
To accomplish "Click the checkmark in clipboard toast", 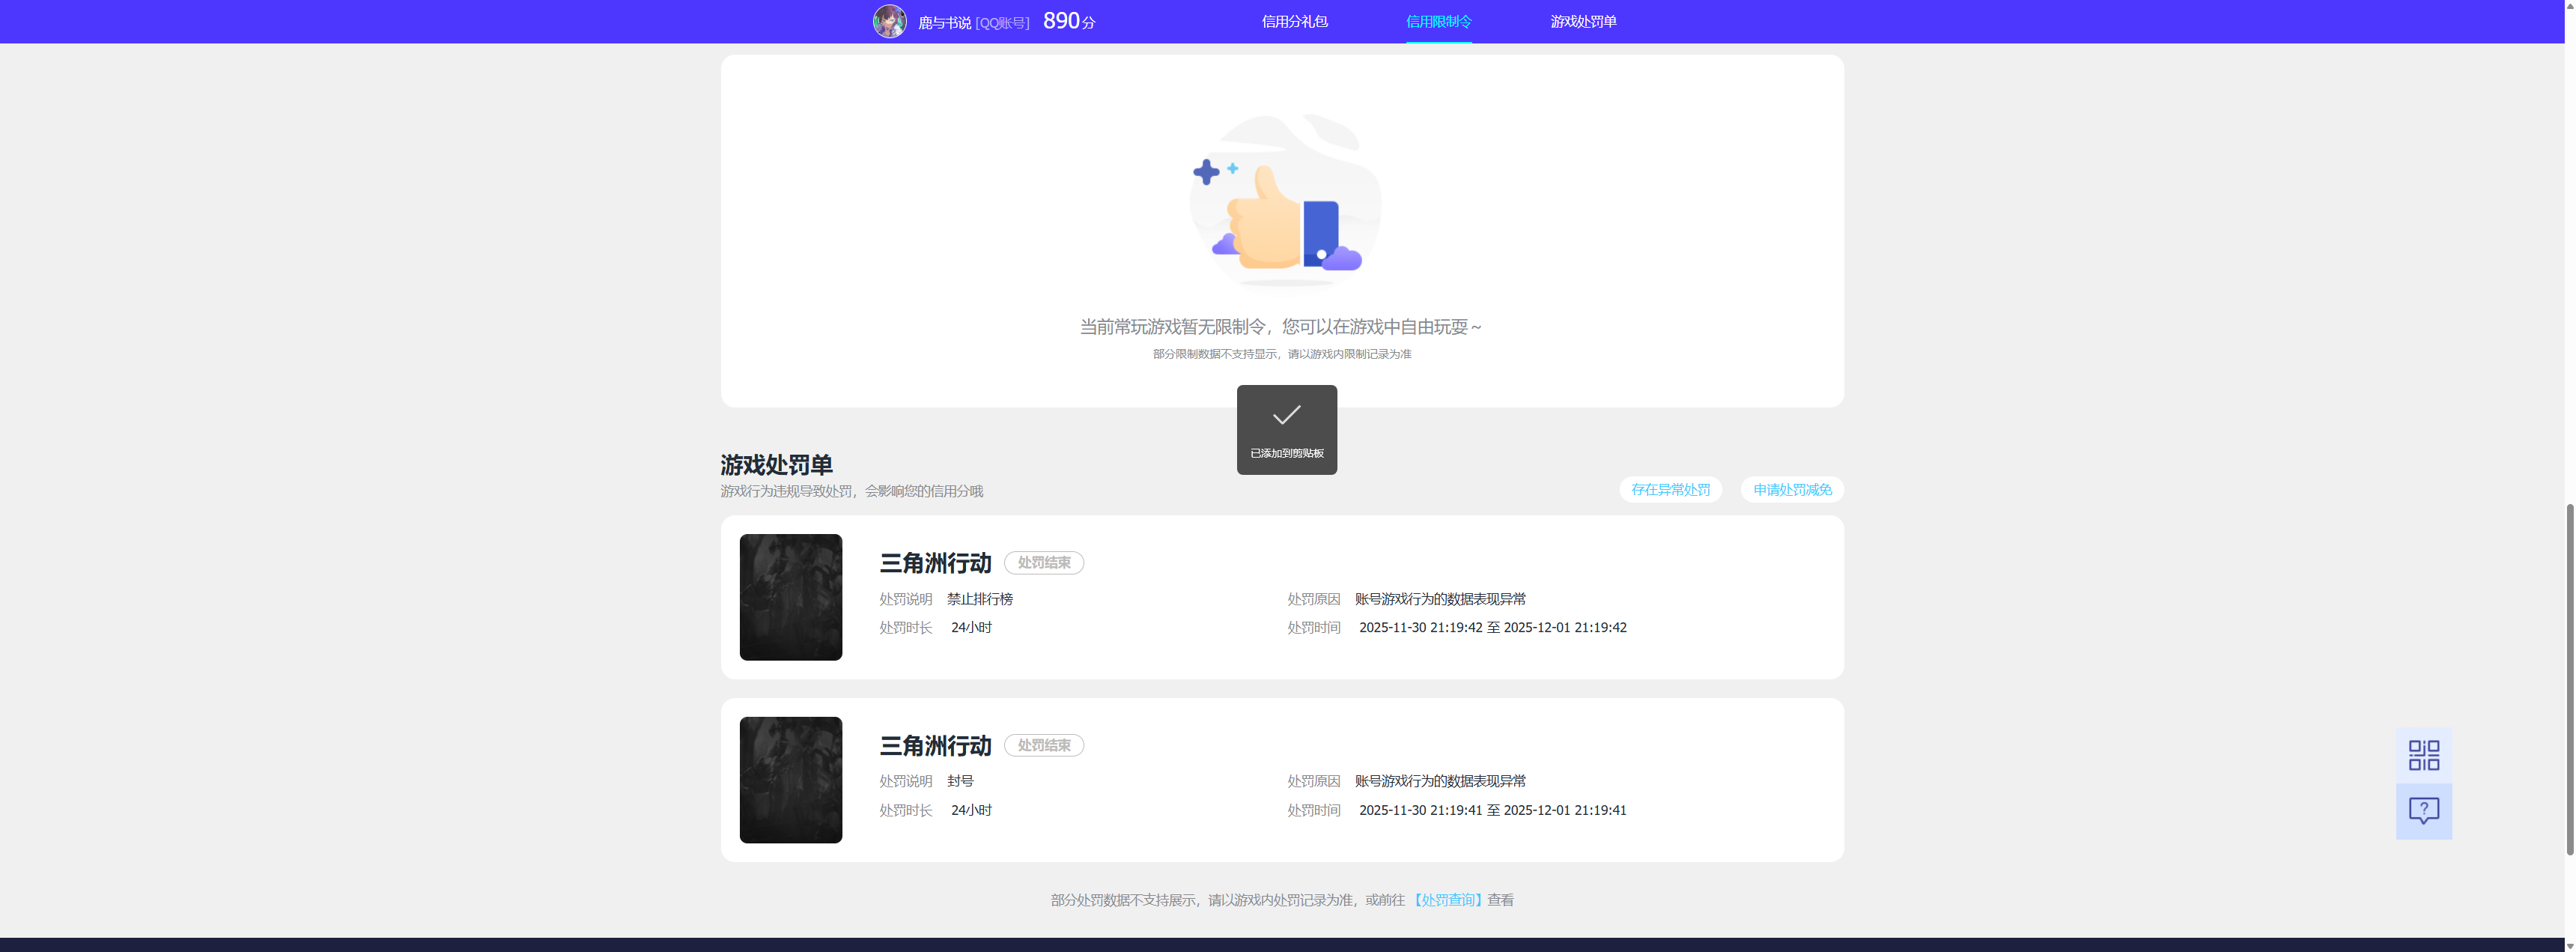I will click(x=1286, y=415).
